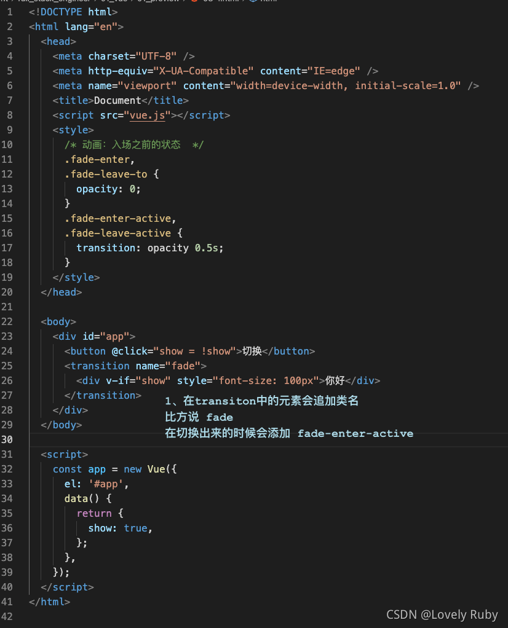The width and height of the screenshot is (508, 628).
Task: Click line number 21 in the gutter
Action: [x=7, y=307]
